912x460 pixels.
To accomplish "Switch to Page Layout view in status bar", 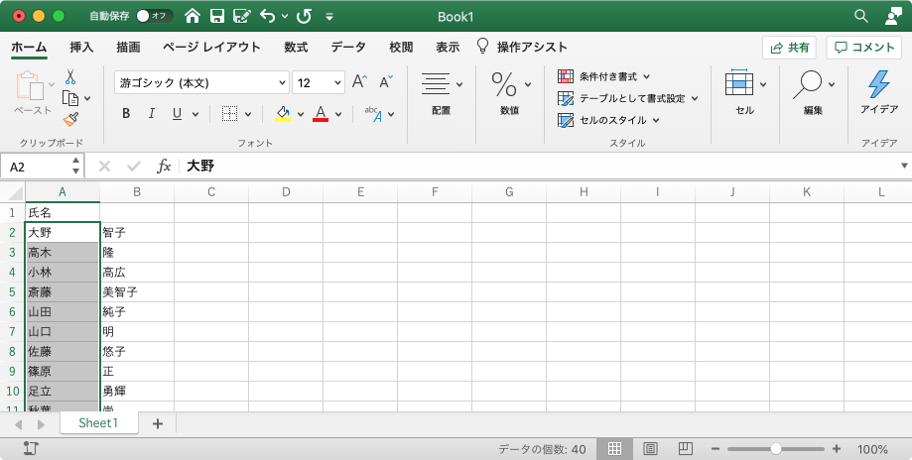I will click(x=650, y=448).
